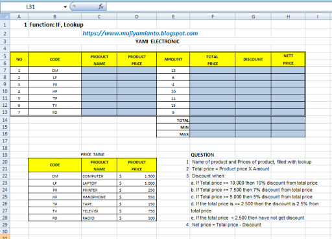Click the MIN label cell
The image size is (332, 239).
pos(173,127)
